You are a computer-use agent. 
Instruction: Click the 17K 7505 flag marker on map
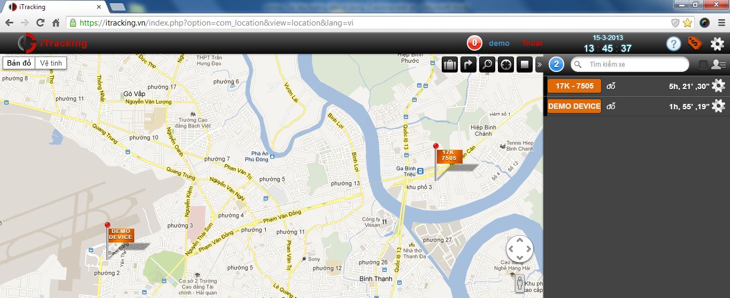(449, 156)
